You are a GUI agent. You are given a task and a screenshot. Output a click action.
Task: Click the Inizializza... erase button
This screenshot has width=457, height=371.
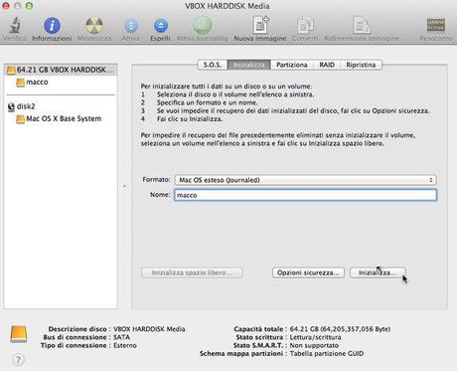(x=378, y=273)
